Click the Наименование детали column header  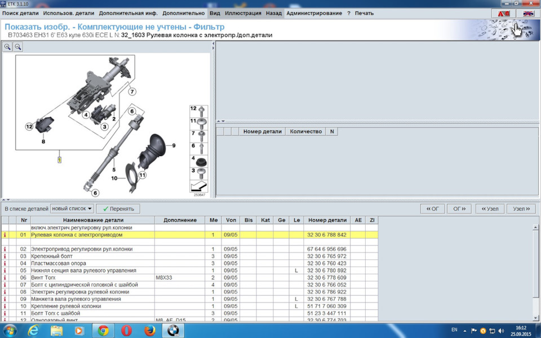click(93, 220)
